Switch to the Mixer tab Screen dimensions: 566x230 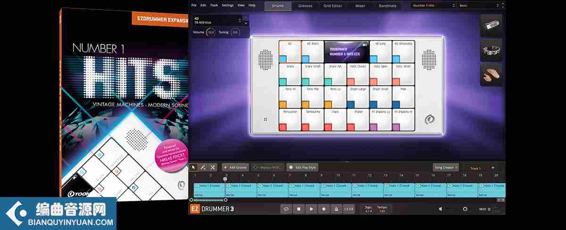point(360,6)
